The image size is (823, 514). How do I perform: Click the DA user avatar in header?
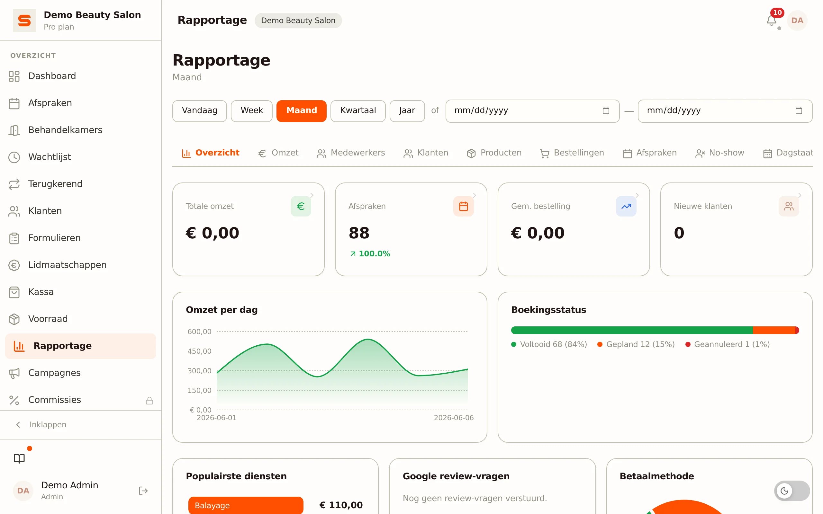[797, 20]
